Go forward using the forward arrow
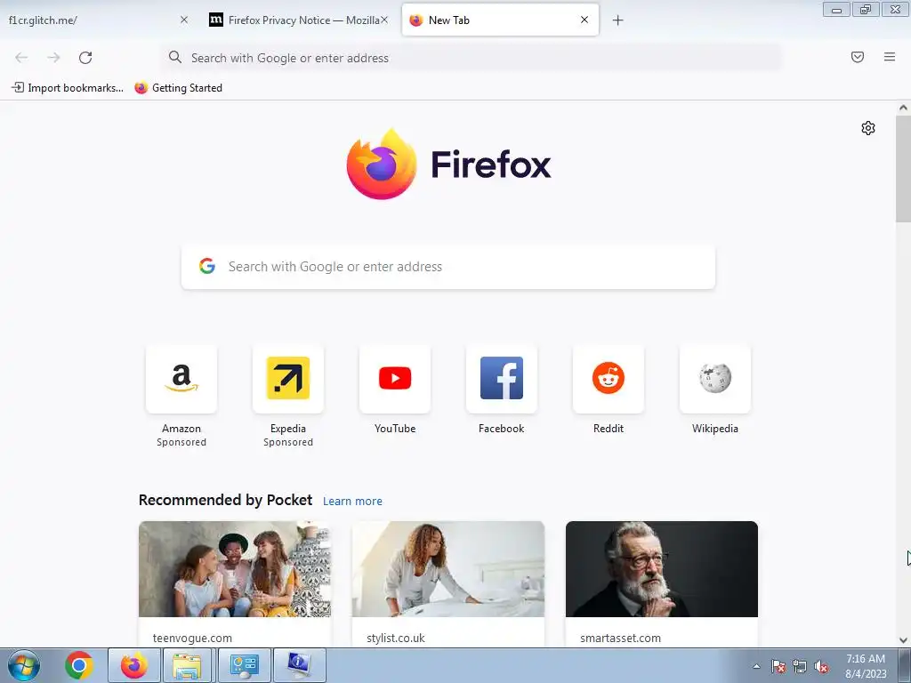911x683 pixels. click(x=53, y=58)
